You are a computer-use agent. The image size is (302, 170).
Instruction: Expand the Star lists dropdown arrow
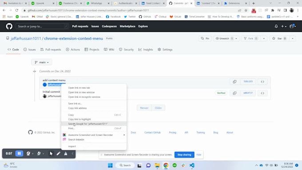point(293,39)
